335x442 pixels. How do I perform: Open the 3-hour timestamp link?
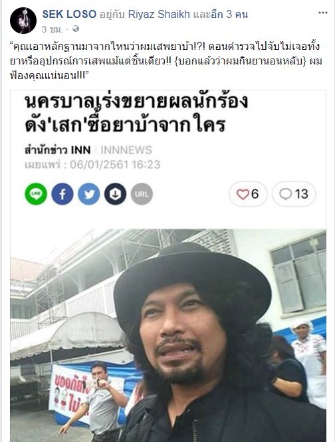click(52, 29)
